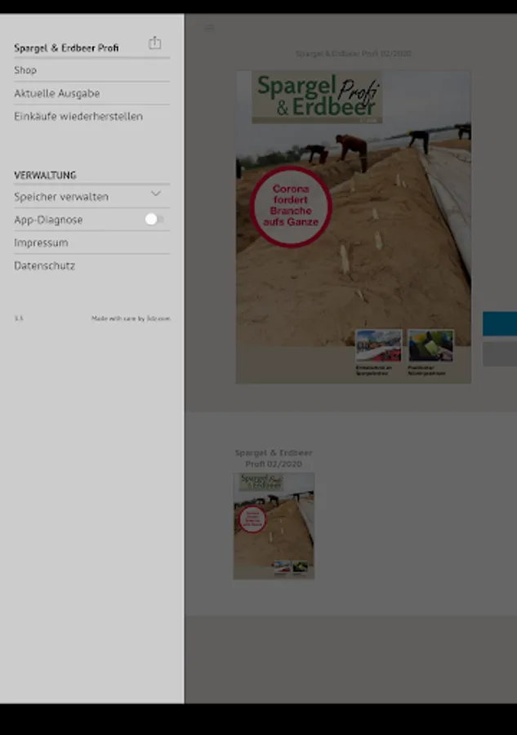
Task: Open the Impressum page
Action: (91, 243)
